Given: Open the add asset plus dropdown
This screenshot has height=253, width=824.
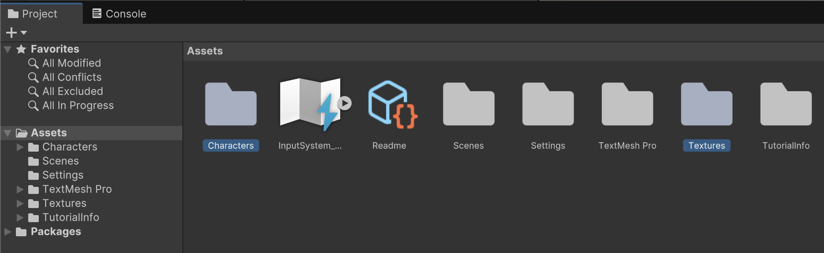Looking at the screenshot, I should [x=16, y=33].
